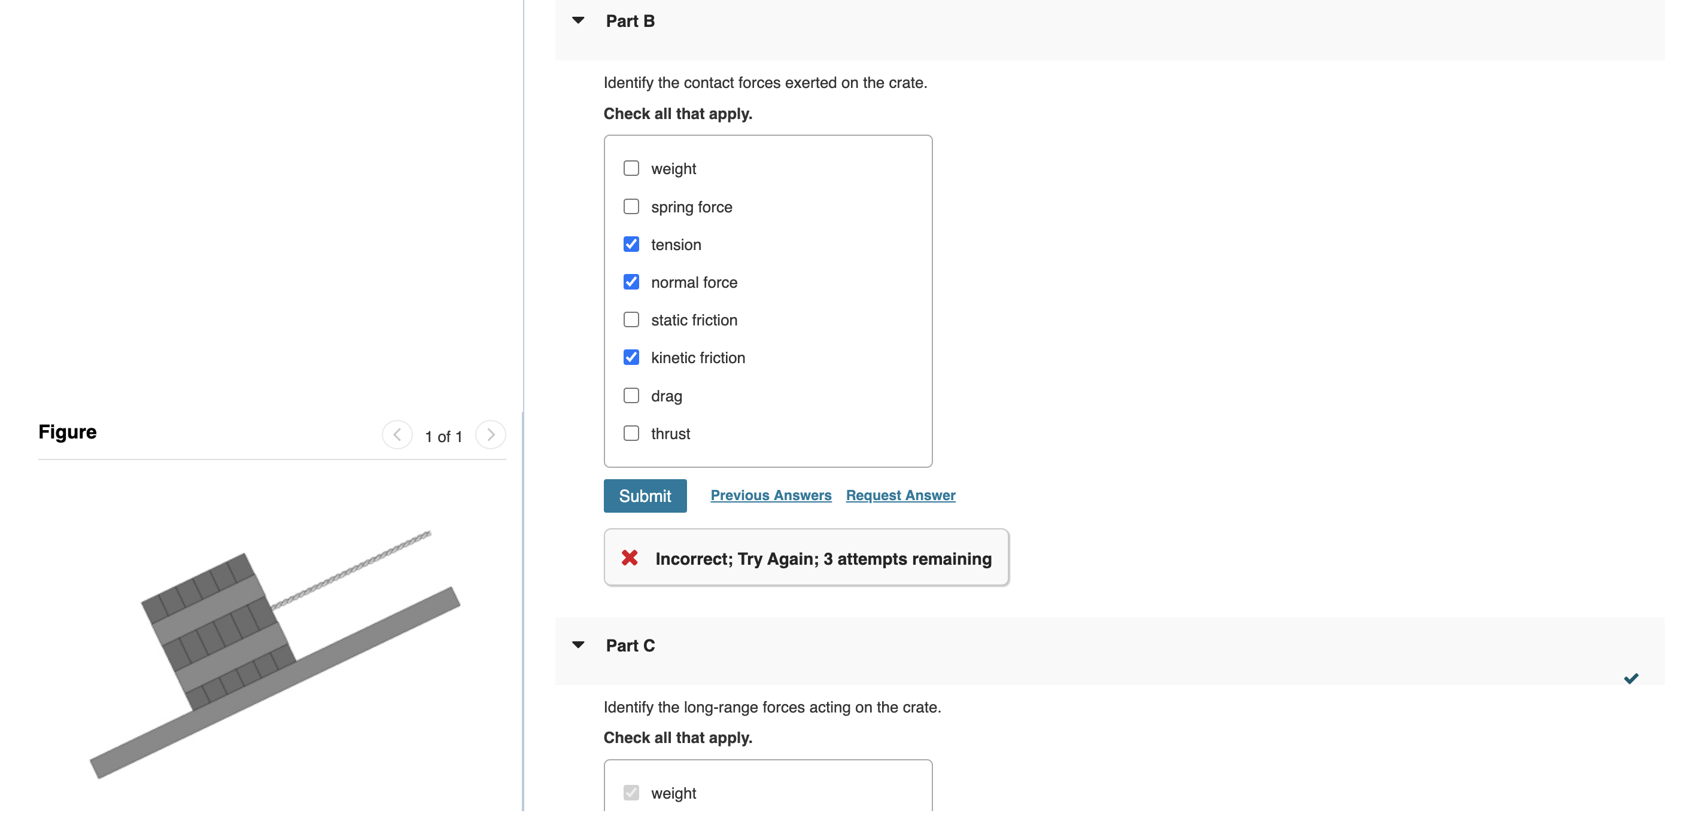Click the next figure navigation arrow
This screenshot has height=816, width=1702.
click(490, 435)
